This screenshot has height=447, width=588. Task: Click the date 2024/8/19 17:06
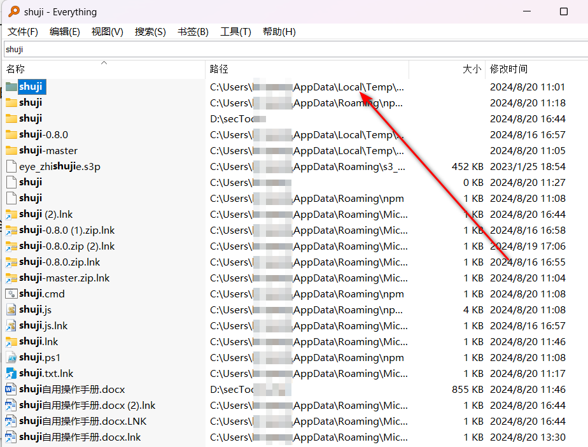[x=528, y=246]
